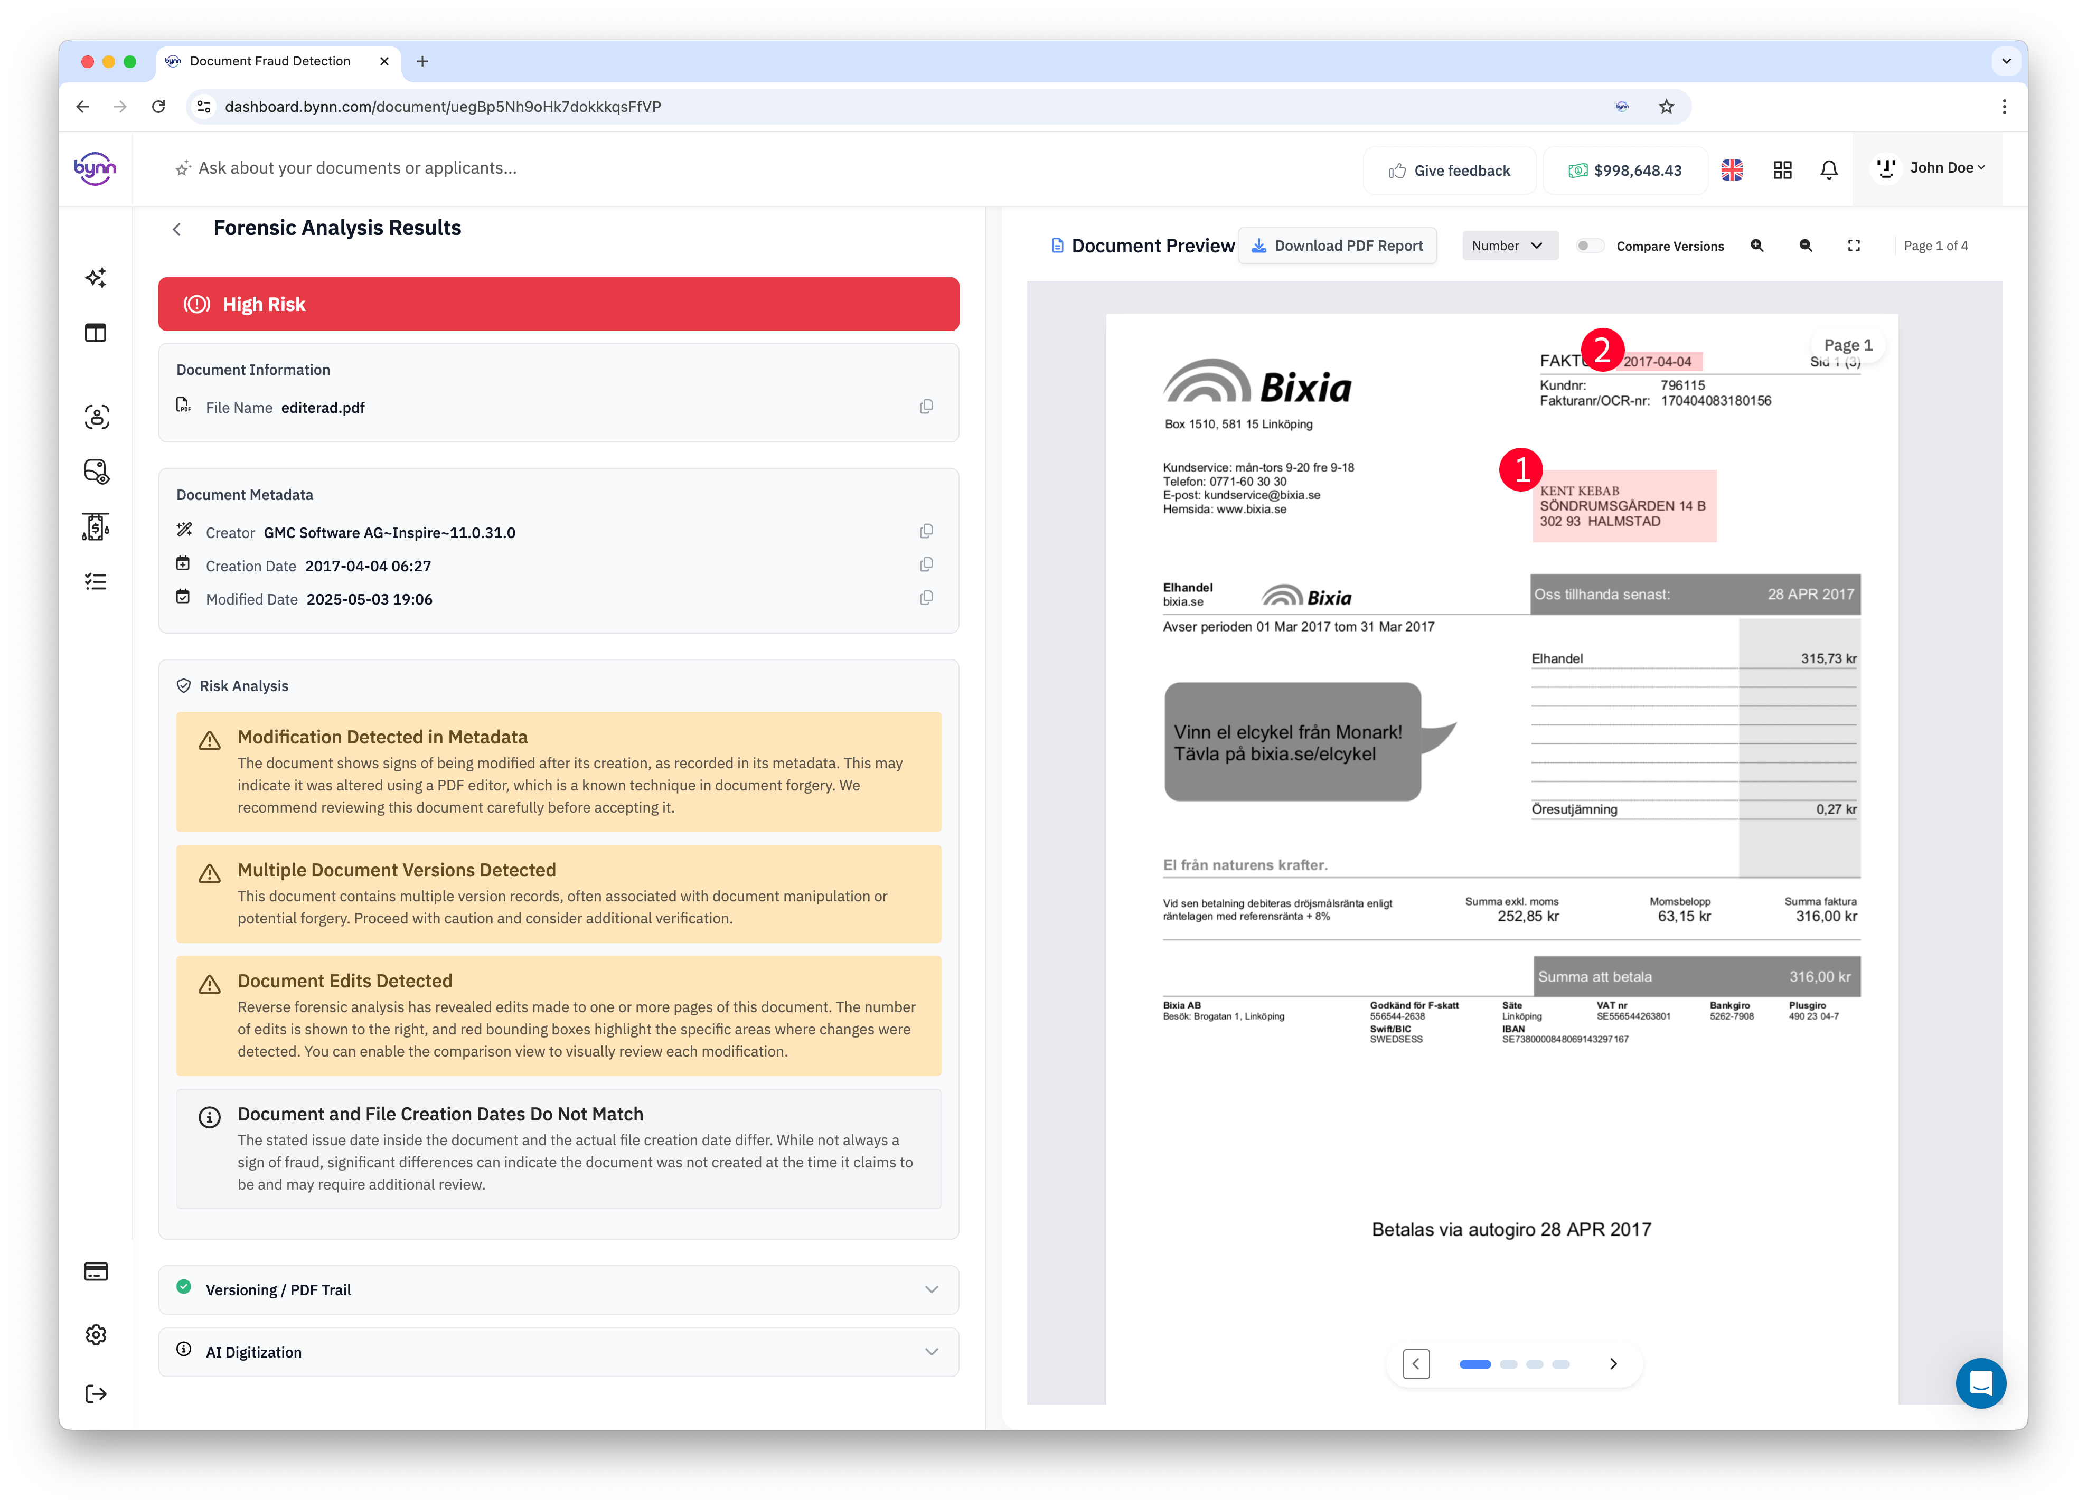This screenshot has height=1508, width=2087.
Task: Click the Give feedback button
Action: [1449, 170]
